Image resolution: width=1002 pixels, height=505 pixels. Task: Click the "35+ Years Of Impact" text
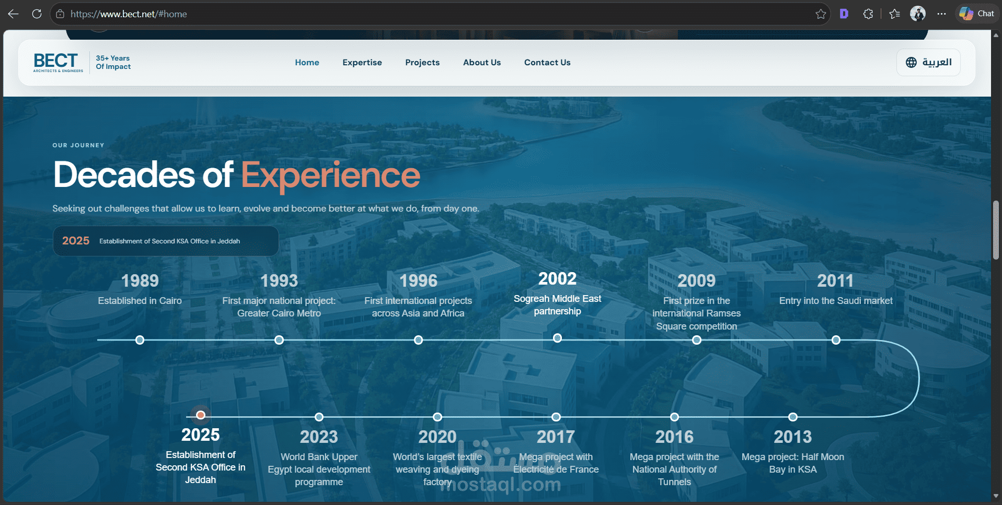click(x=113, y=62)
